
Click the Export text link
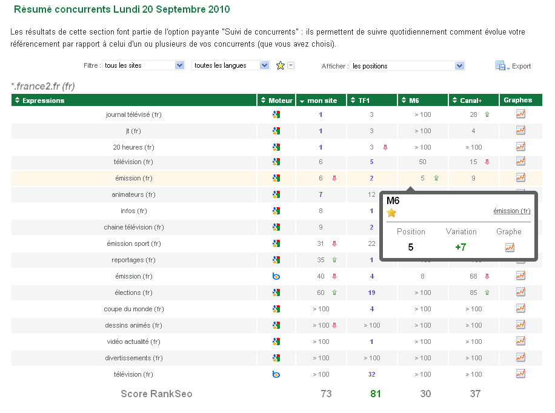521,66
